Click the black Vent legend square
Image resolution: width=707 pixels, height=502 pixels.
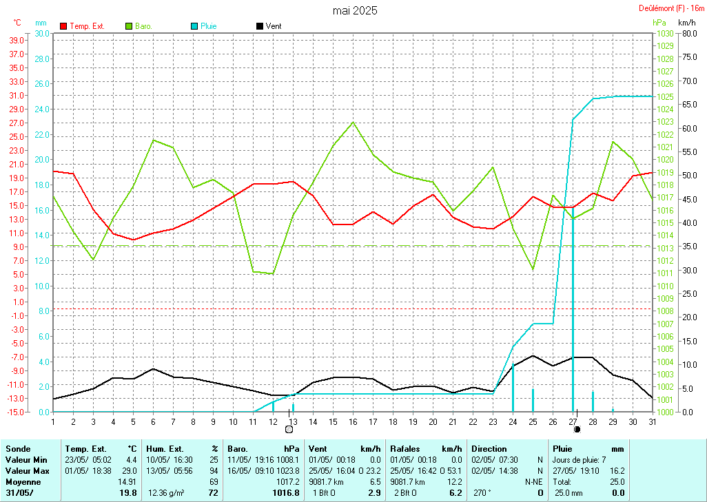(x=259, y=26)
